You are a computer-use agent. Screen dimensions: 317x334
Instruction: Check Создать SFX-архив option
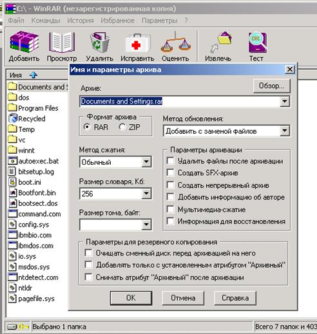[170, 172]
